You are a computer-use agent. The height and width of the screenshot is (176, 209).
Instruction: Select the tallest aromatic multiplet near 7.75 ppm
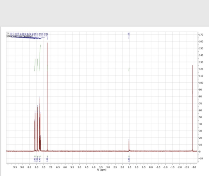click(x=40, y=124)
